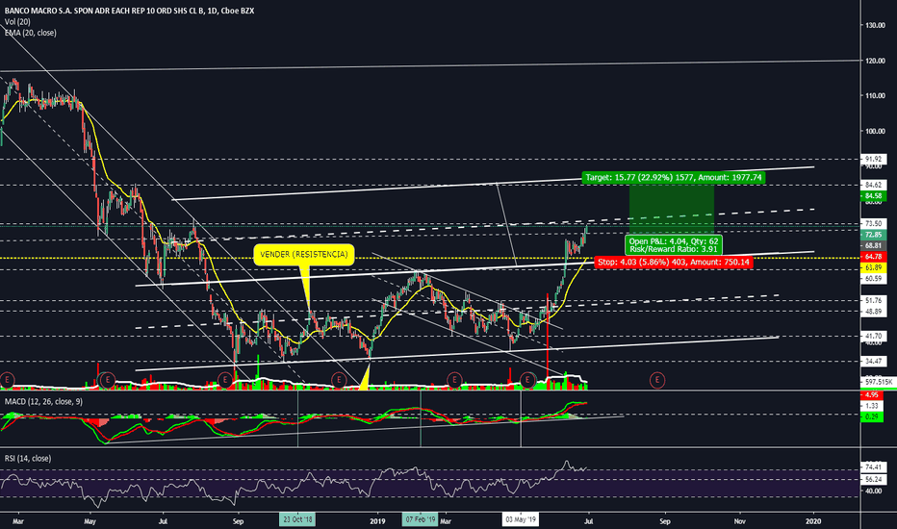897x529 pixels.
Task: Click the 56.24 RSI value label
Action: point(873,479)
